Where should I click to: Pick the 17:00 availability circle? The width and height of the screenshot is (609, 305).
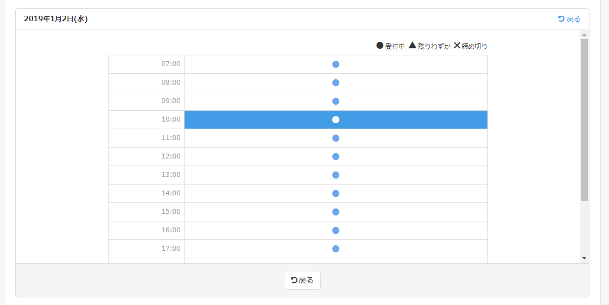pos(335,249)
